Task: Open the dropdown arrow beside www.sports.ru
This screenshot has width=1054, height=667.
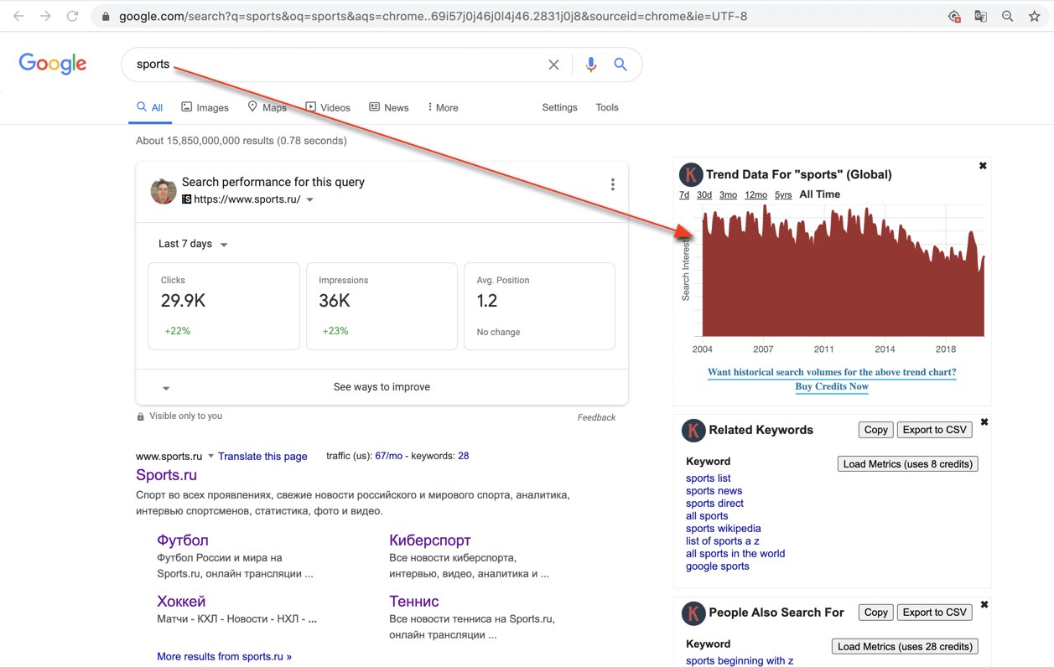Action: point(211,457)
